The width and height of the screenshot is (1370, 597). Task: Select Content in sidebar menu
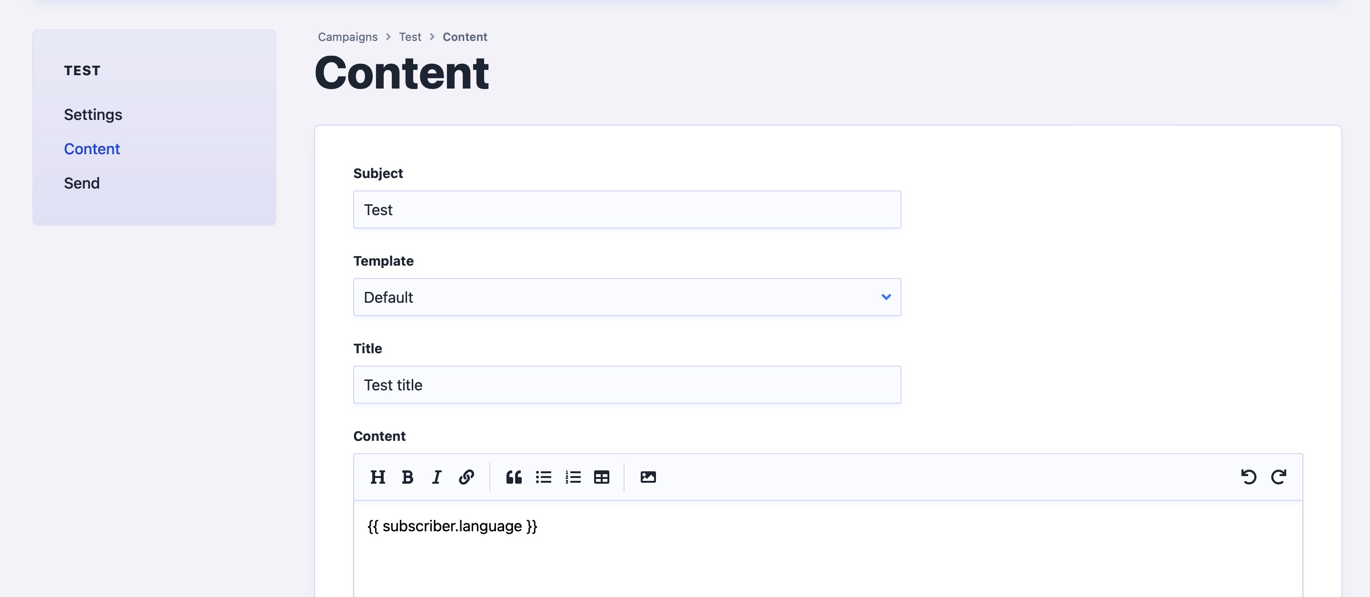pos(92,149)
